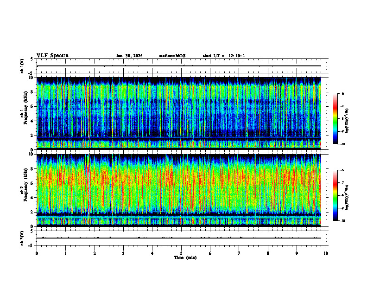Click the "ch.3(V)" waveform axis label

coord(22,239)
